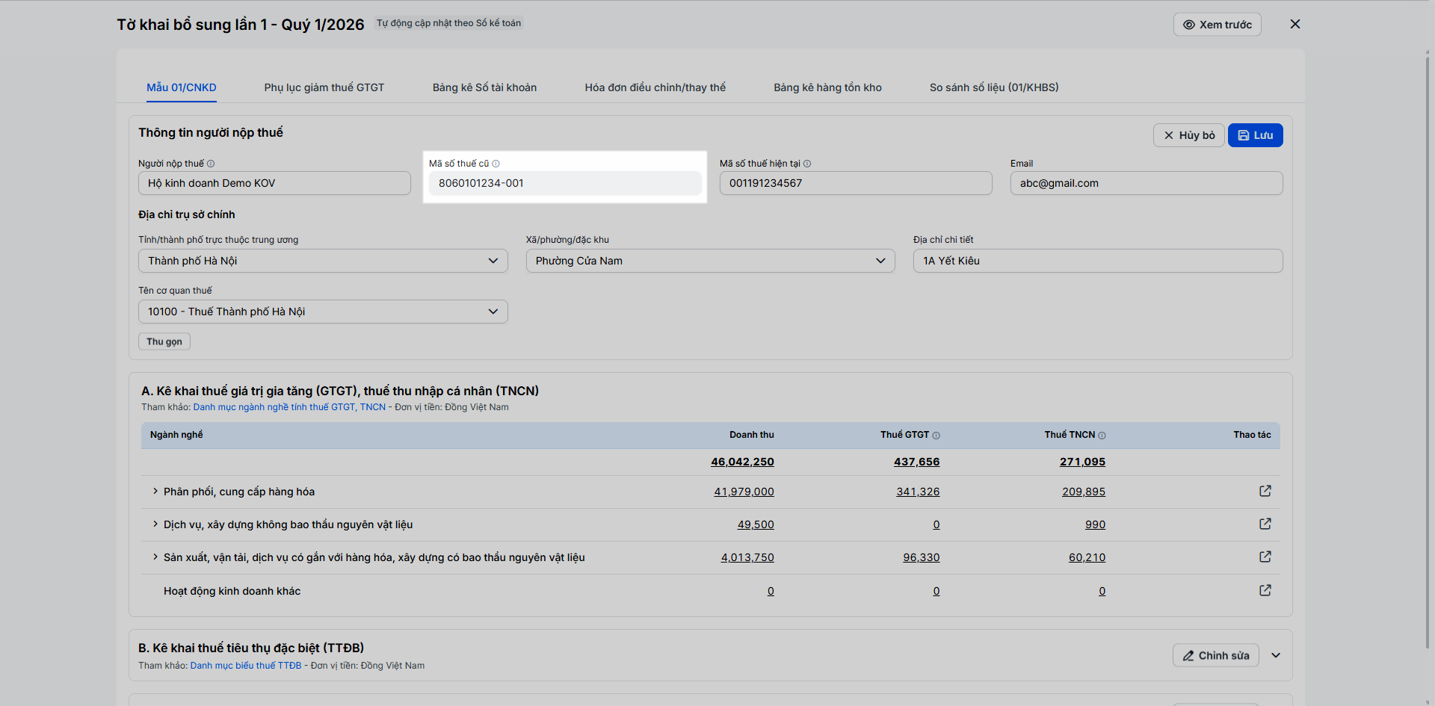Click info icon next to Mã số thuế hiện tại
The width and height of the screenshot is (1435, 706).
pyautogui.click(x=807, y=164)
